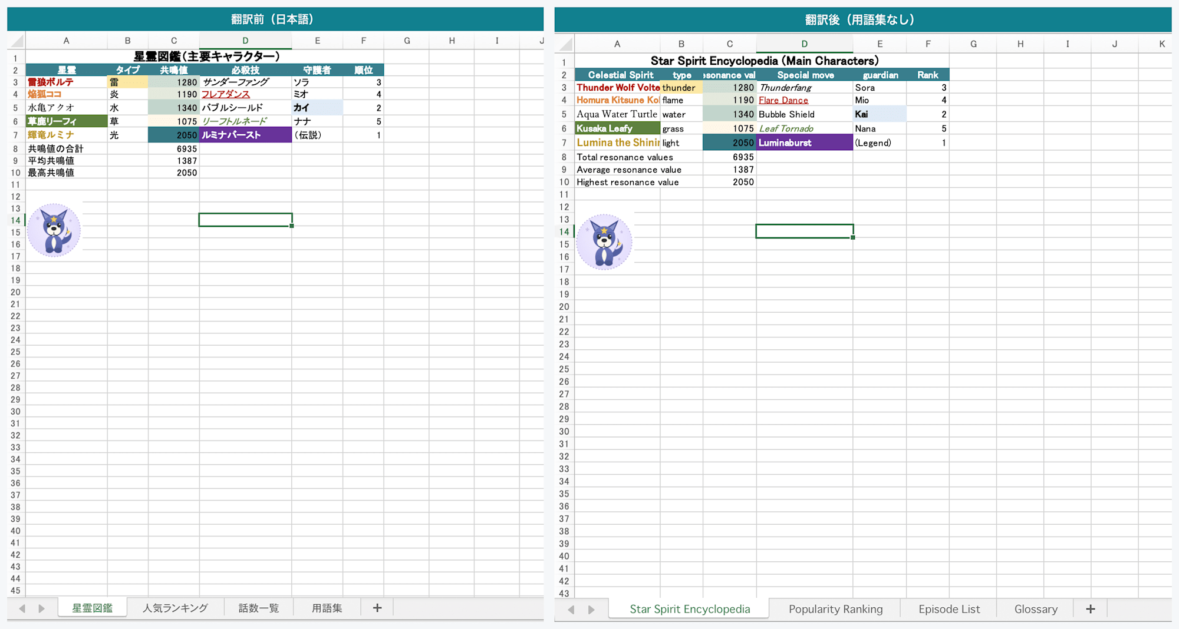
Task: Click the Highest resonance value cell
Action: click(x=617, y=182)
